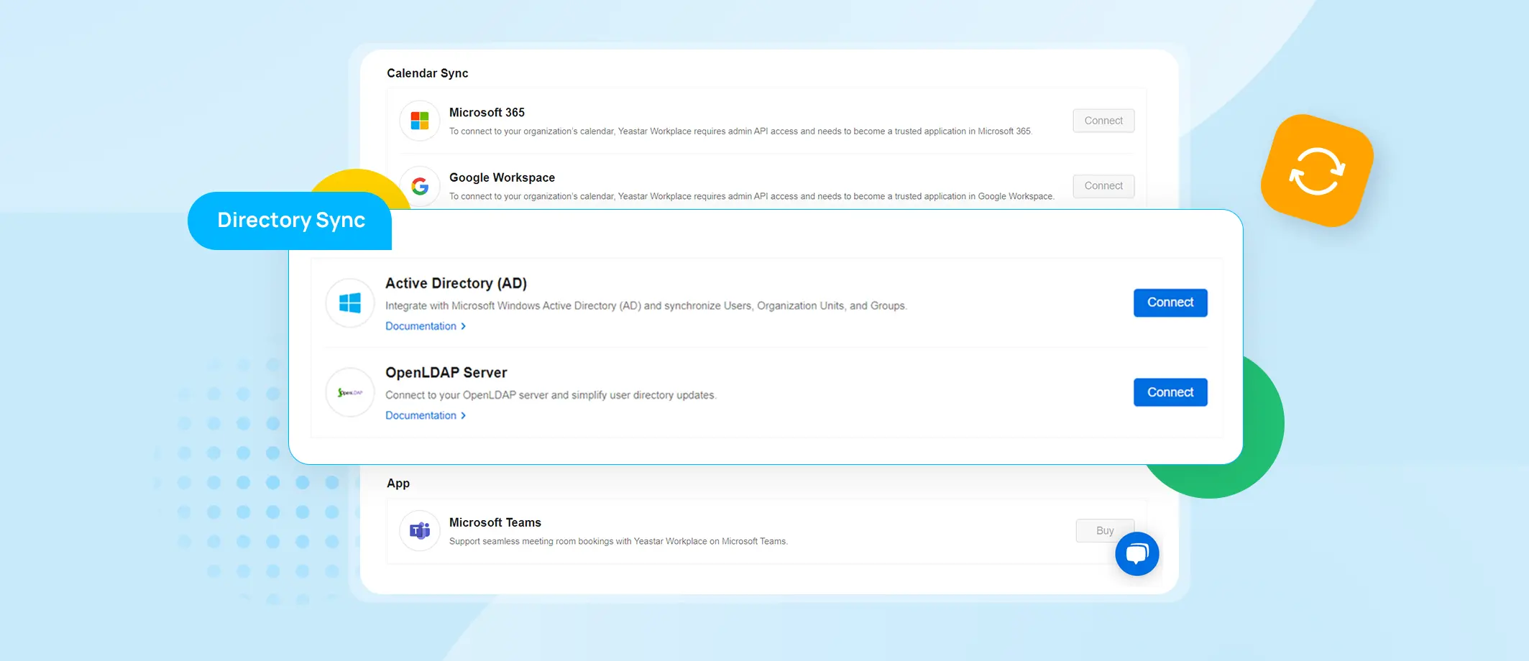The width and height of the screenshot is (1529, 661).
Task: Click the OpenLDAP Server heading text
Action: pos(446,372)
